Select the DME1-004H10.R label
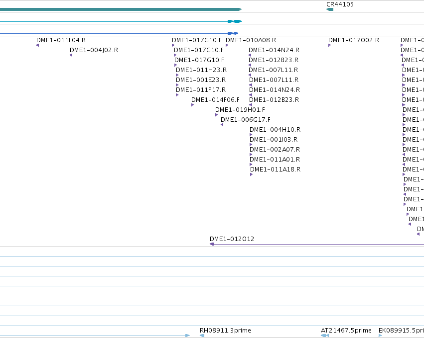Screen dimensions: 424x338 [x=275, y=130]
